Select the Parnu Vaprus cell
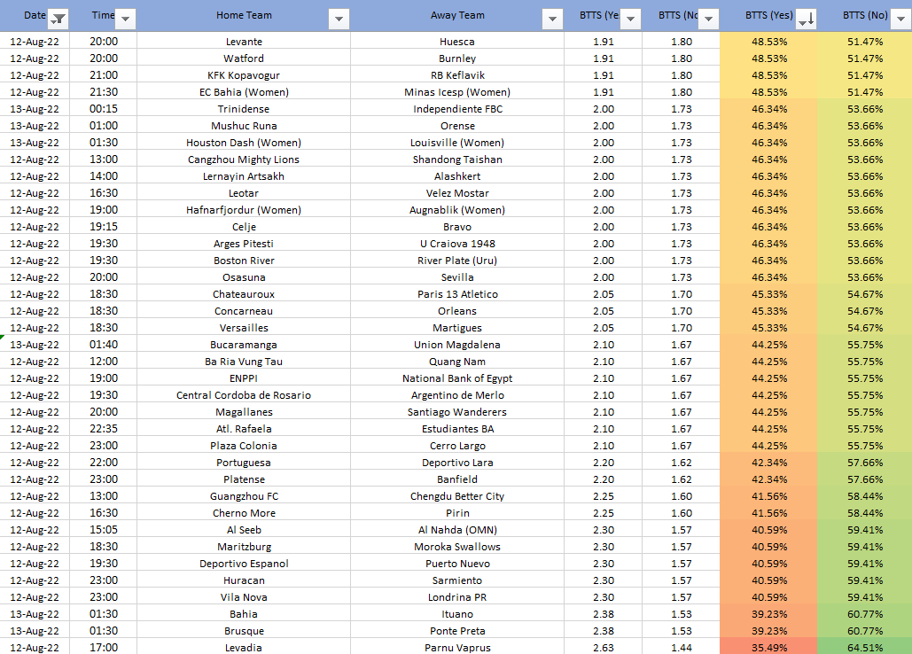 (457, 648)
